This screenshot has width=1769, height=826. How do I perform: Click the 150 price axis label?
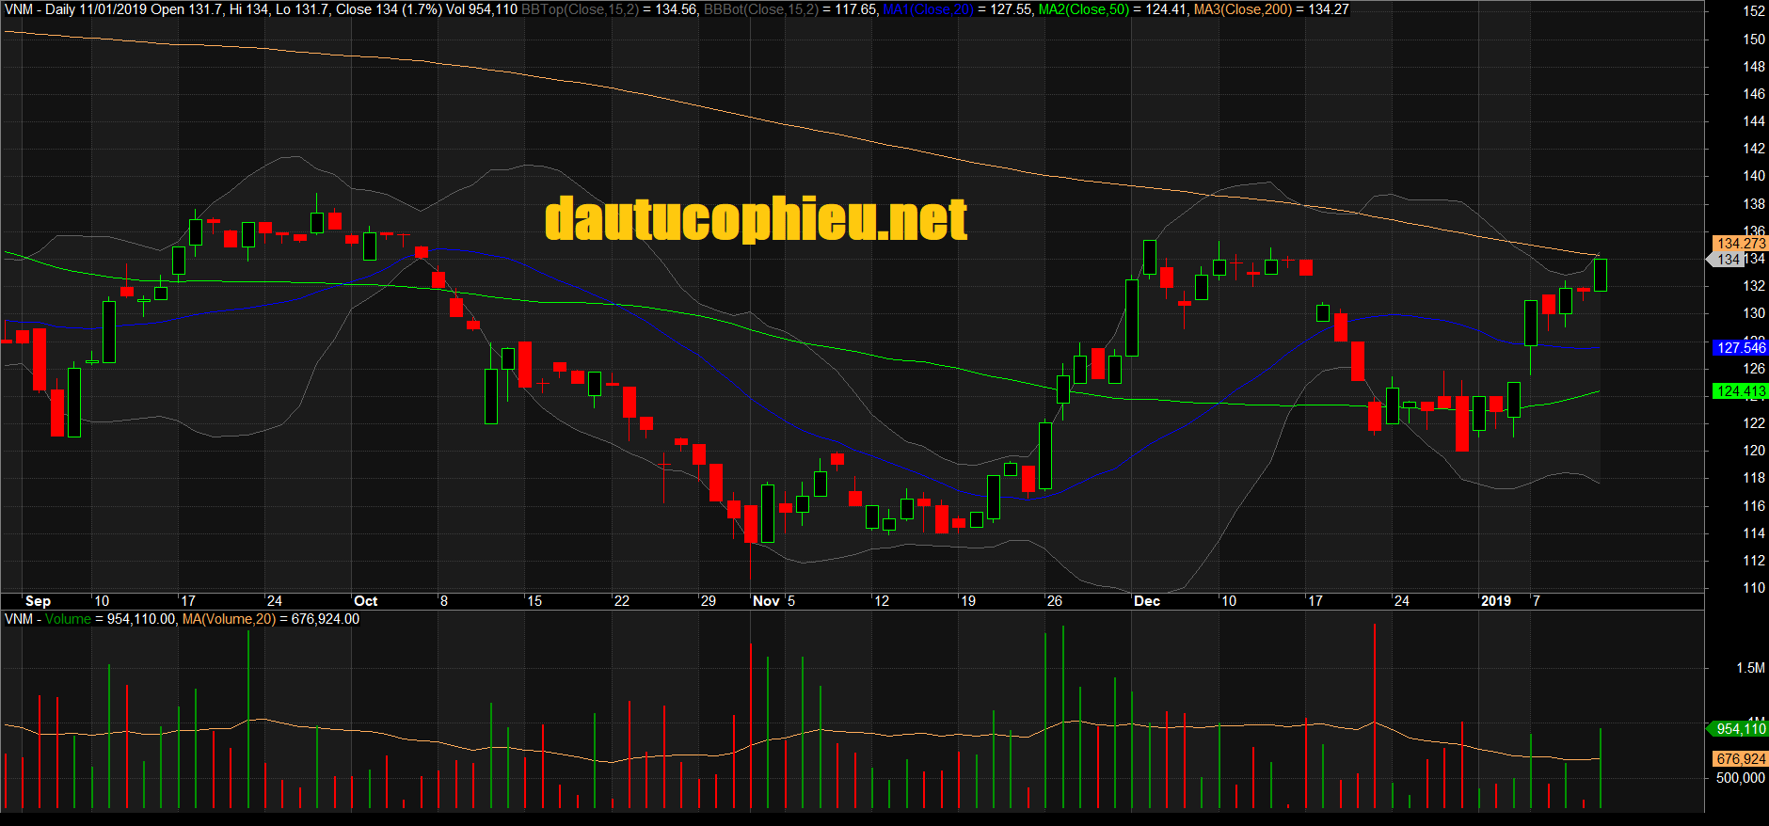click(1754, 40)
